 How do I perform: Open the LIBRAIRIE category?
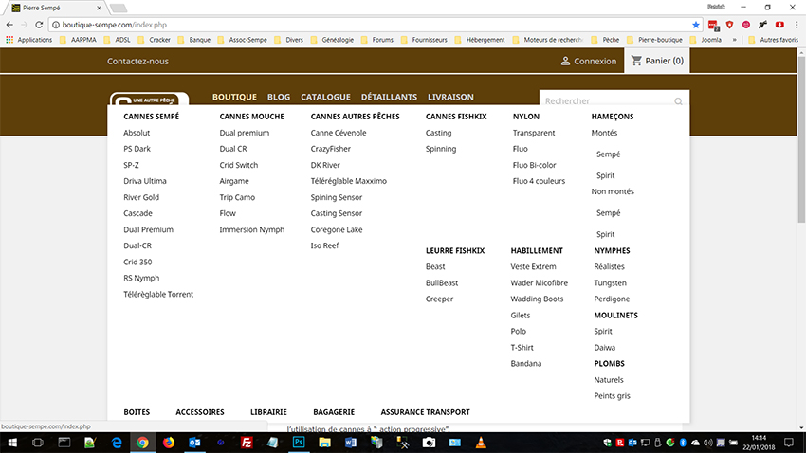268,412
